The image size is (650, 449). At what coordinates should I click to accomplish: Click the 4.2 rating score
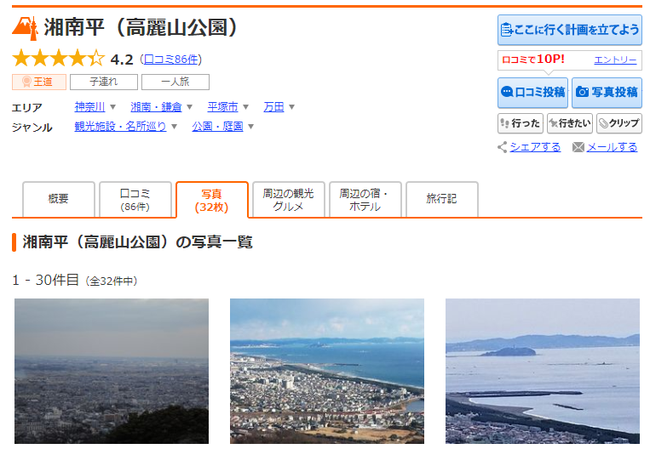pyautogui.click(x=122, y=60)
